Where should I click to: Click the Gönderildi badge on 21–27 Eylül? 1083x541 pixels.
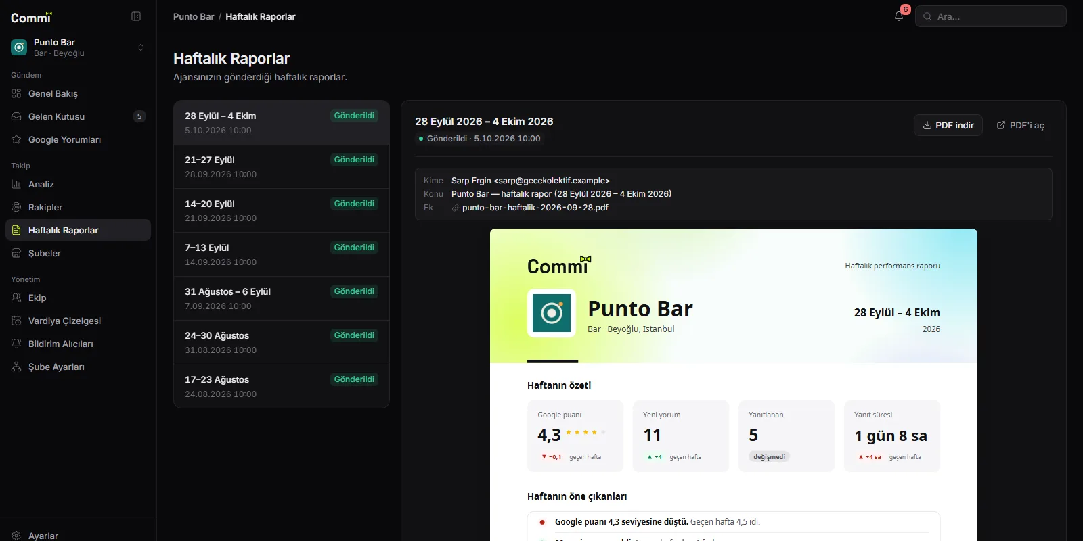point(354,160)
